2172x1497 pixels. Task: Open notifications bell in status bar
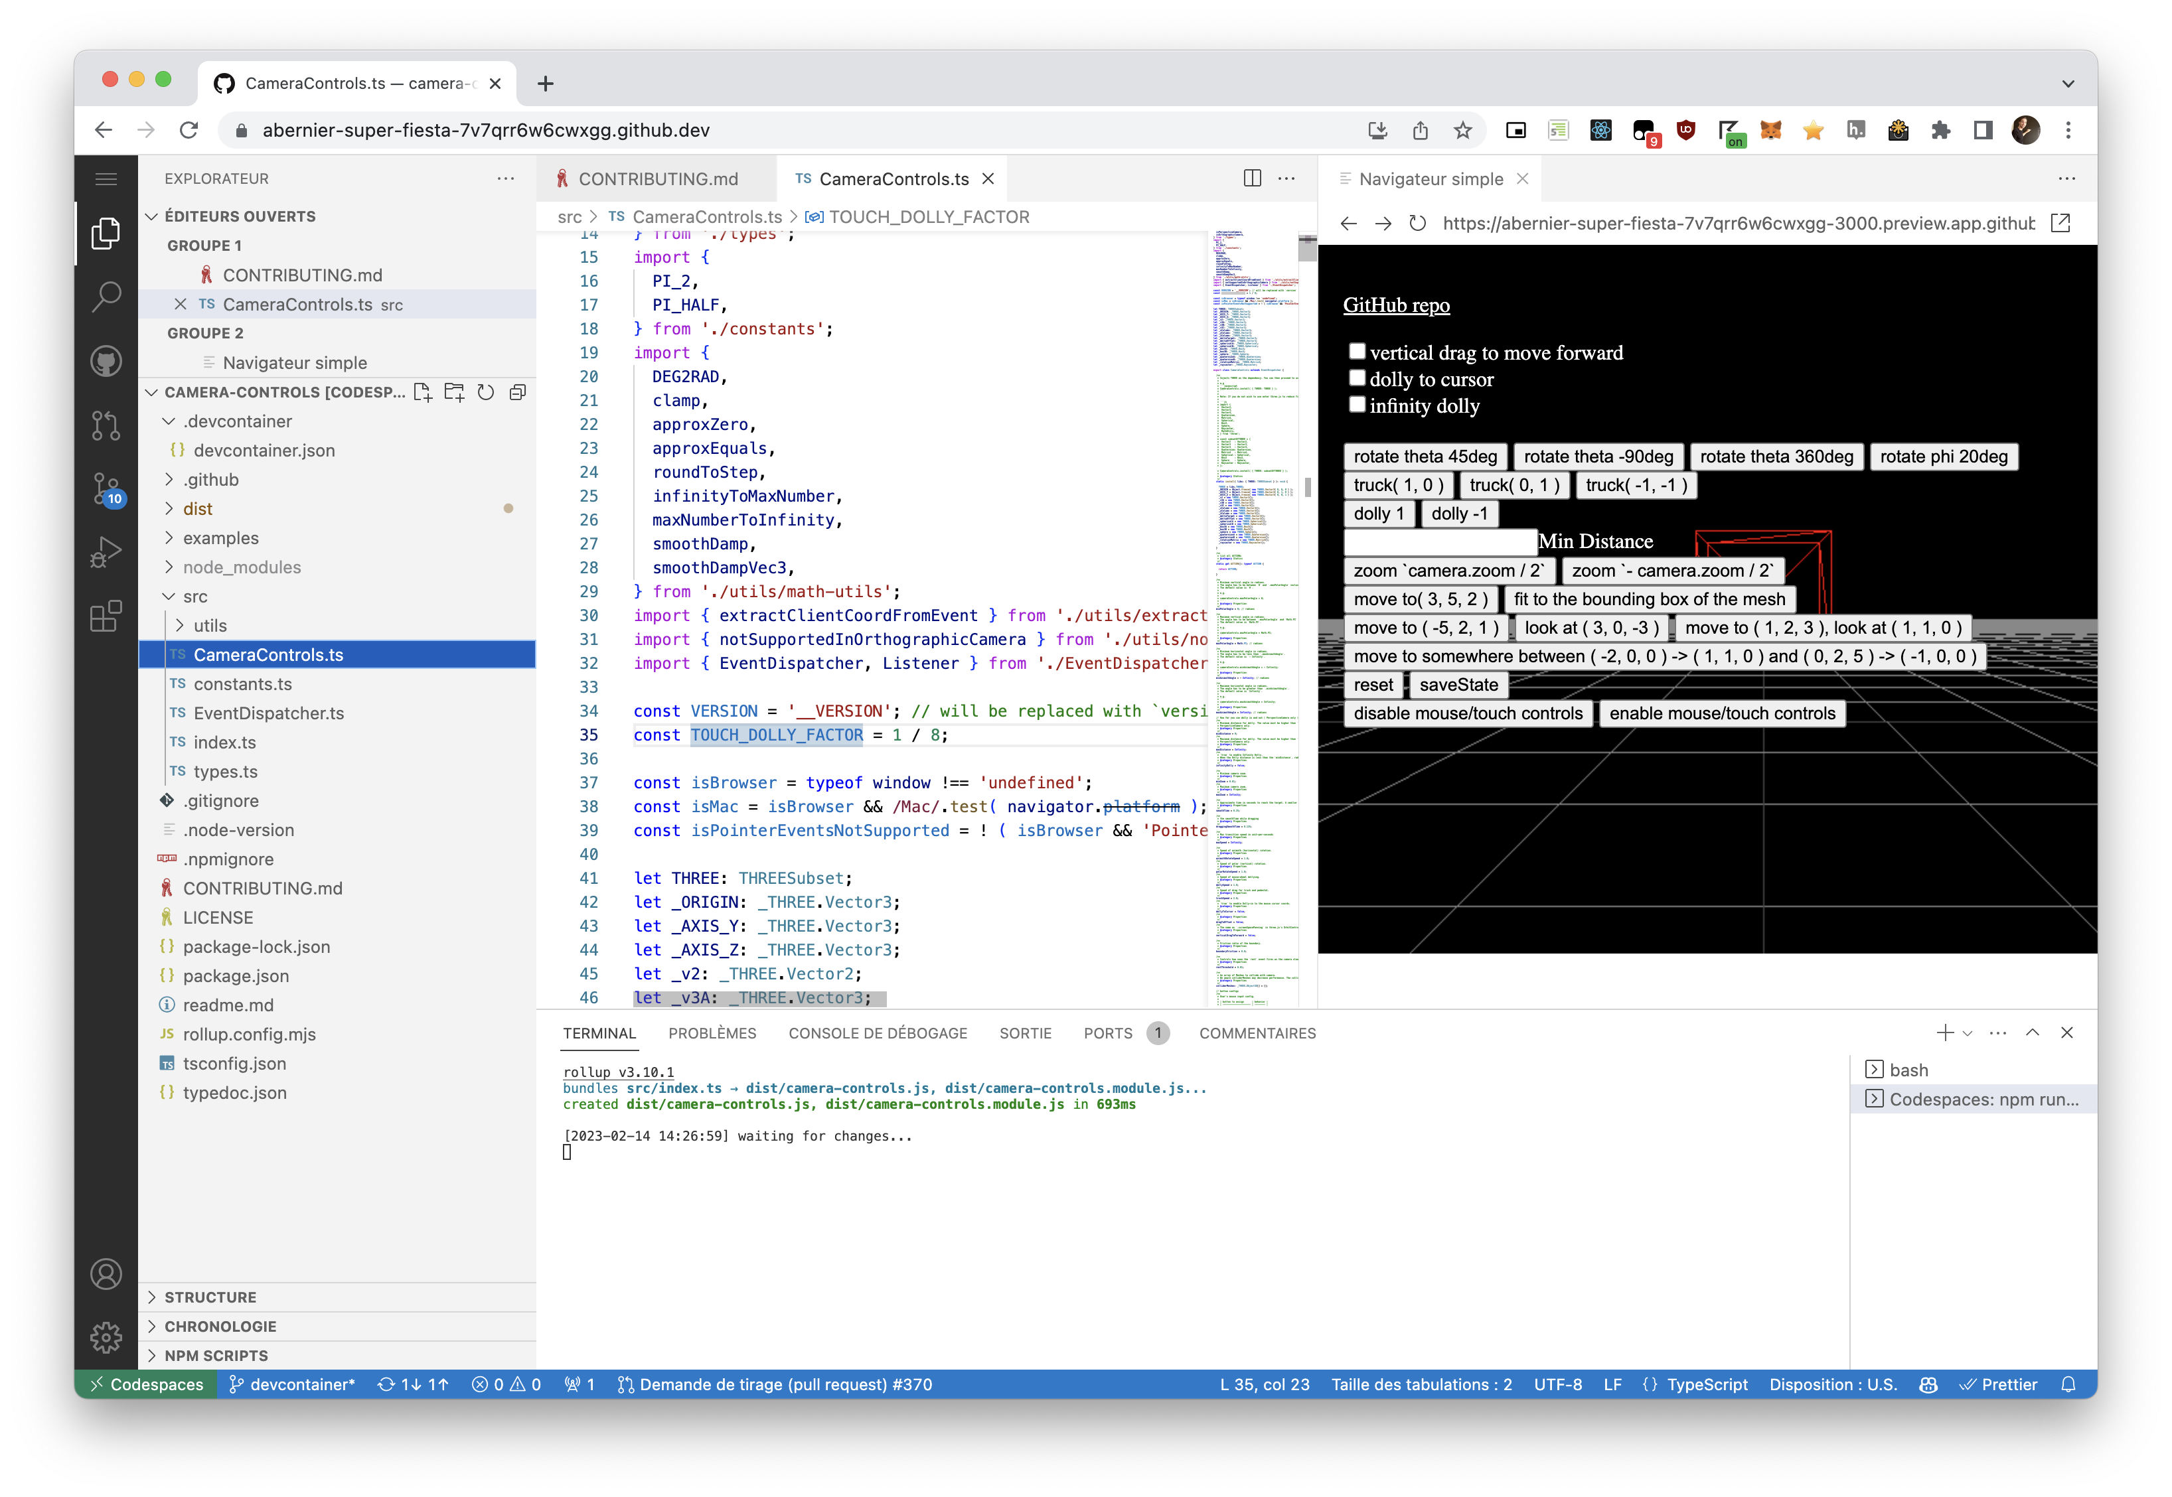pyautogui.click(x=2068, y=1384)
